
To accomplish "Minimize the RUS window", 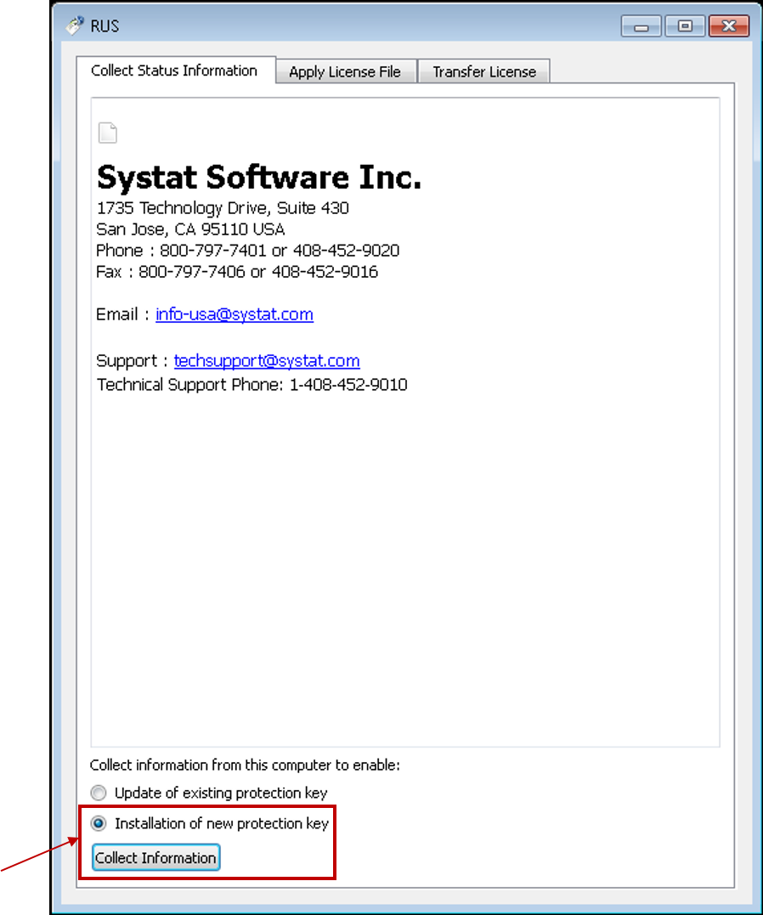I will click(641, 26).
